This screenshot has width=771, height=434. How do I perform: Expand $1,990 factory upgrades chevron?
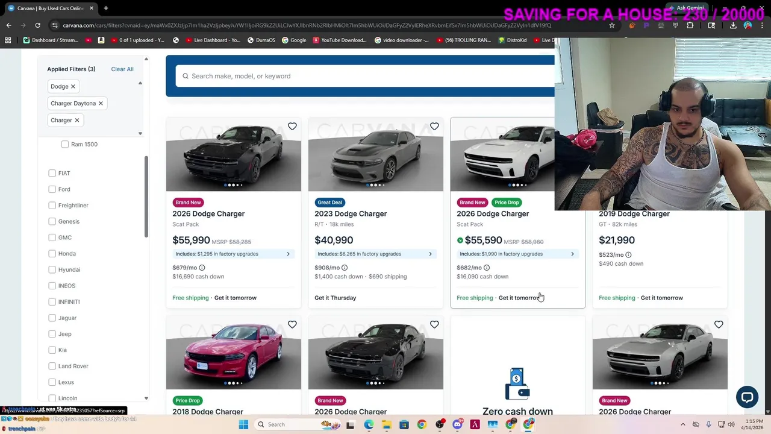click(x=572, y=254)
